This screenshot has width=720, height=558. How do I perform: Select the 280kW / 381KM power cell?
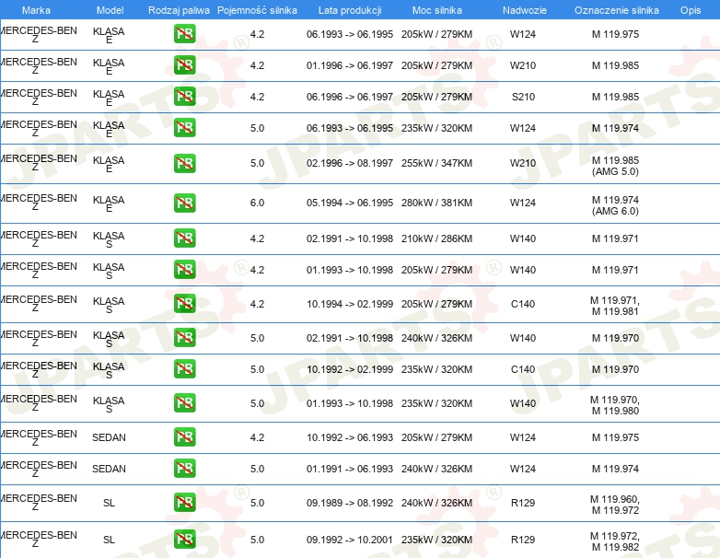(x=436, y=203)
